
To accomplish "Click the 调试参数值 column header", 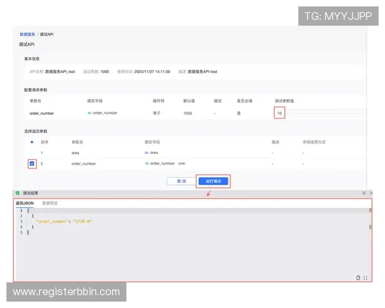I will point(284,101).
